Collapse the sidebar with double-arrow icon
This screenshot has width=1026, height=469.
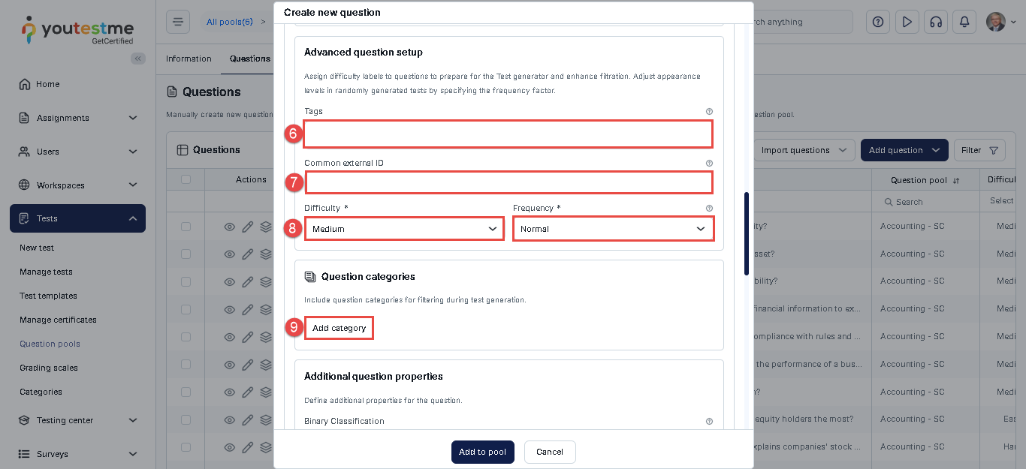point(138,59)
